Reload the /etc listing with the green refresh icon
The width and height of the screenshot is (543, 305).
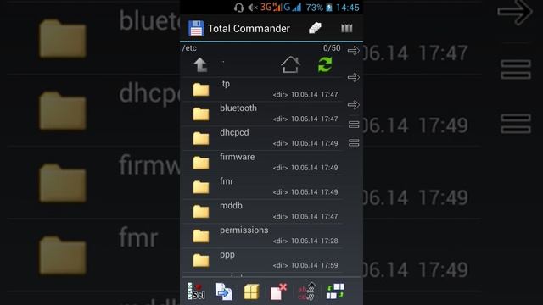325,64
